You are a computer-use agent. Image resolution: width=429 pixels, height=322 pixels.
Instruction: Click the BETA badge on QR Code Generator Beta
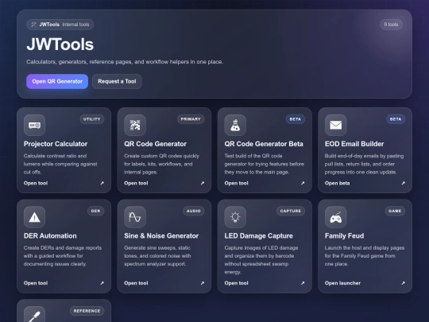coord(296,119)
